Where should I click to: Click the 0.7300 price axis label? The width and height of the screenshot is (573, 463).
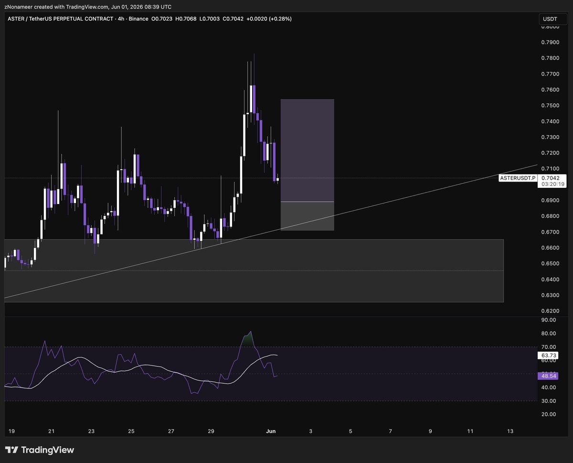tap(550, 137)
